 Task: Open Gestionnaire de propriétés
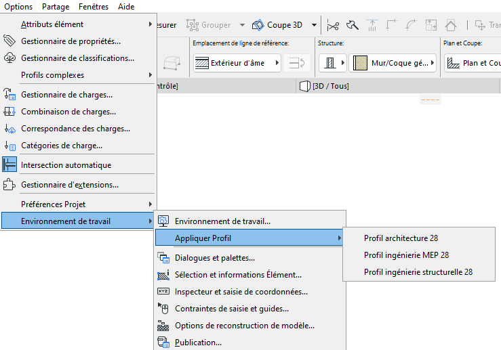(x=78, y=41)
